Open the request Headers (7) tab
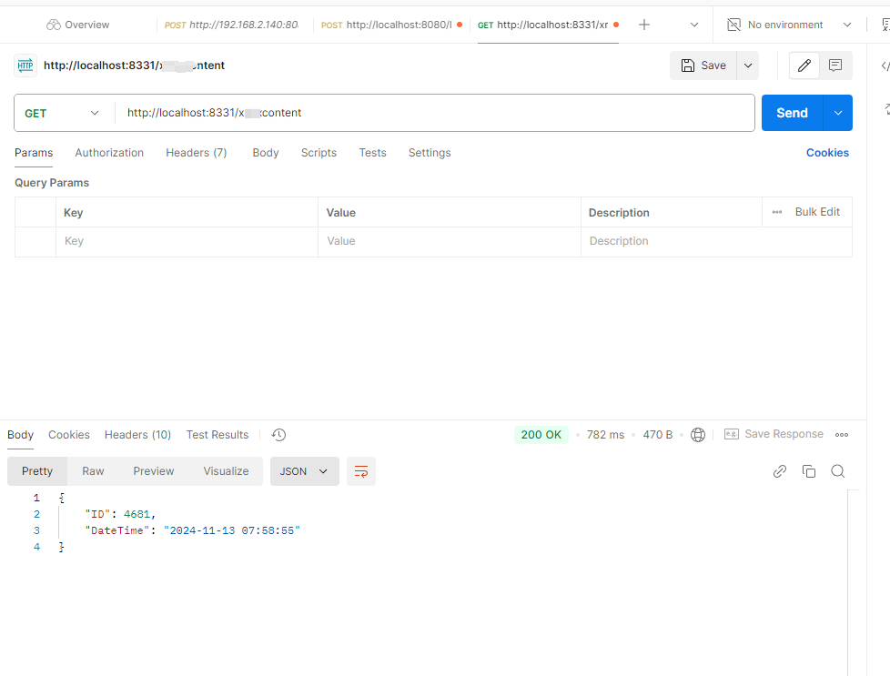Viewport: 890px width, 676px height. pos(197,153)
